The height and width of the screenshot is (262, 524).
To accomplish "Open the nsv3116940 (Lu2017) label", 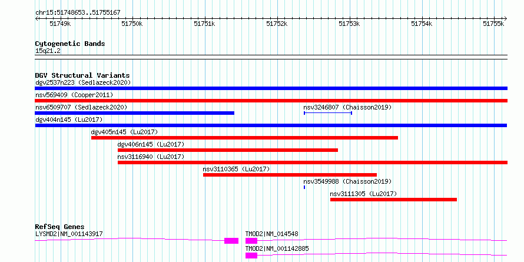I will pos(151,157).
